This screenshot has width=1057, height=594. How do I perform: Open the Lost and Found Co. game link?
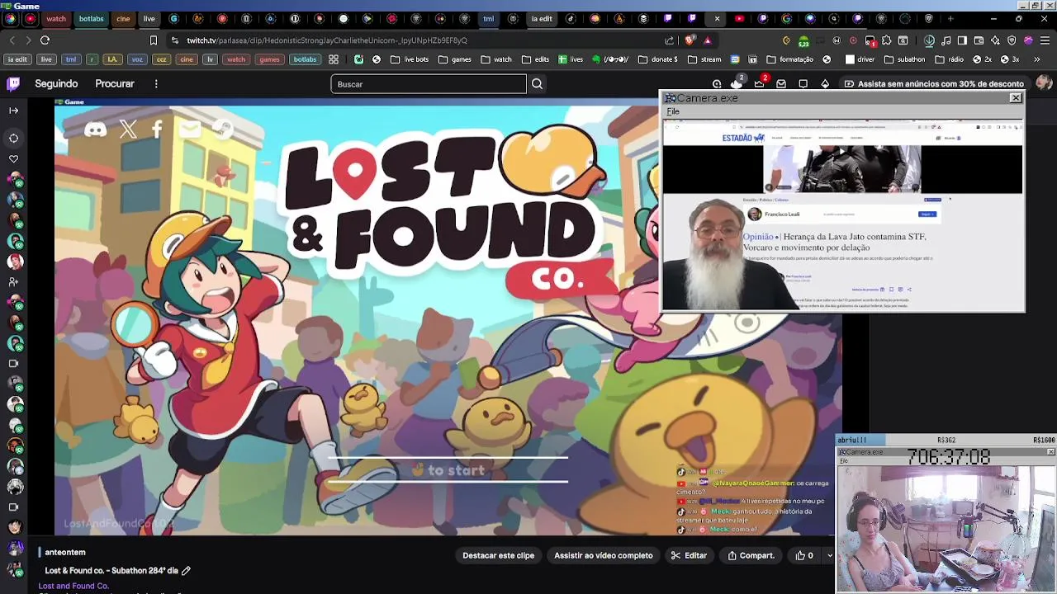click(x=73, y=586)
